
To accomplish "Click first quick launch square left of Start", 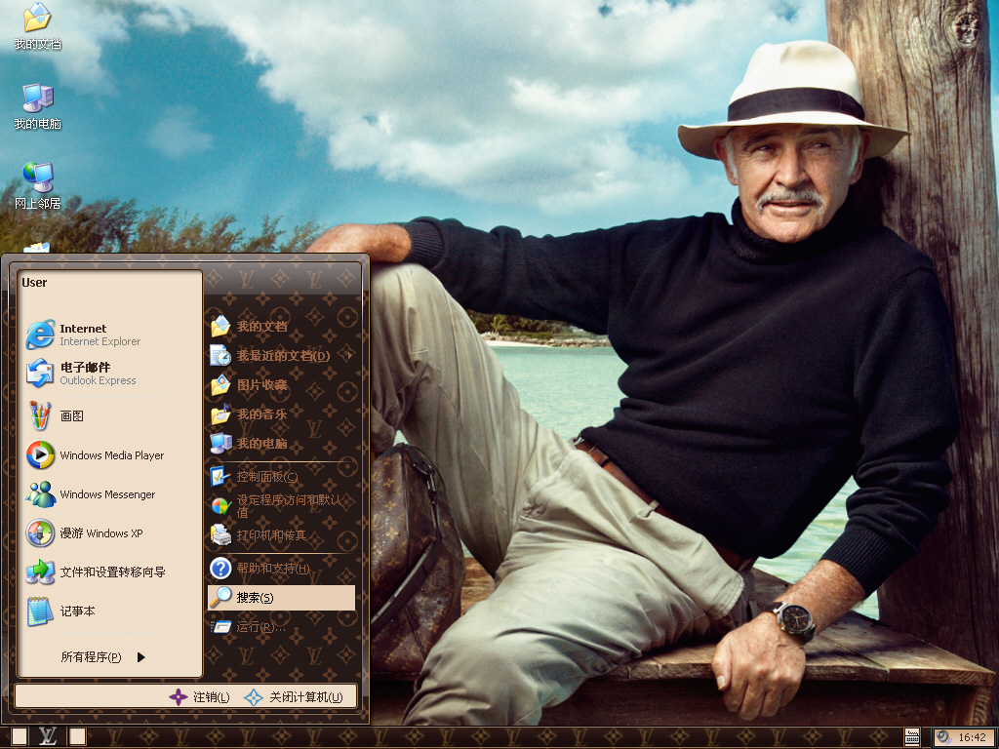I will pyautogui.click(x=20, y=737).
